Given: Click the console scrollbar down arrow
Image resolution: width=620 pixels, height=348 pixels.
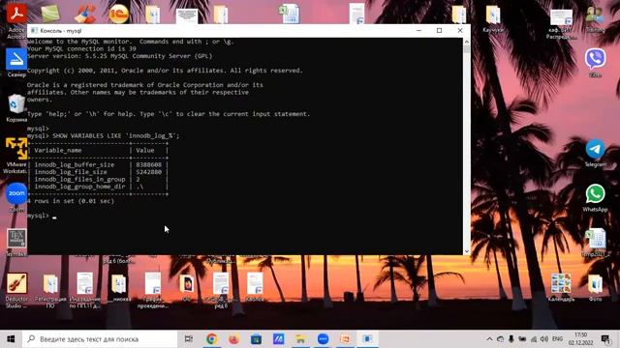Looking at the screenshot, I should (467, 251).
